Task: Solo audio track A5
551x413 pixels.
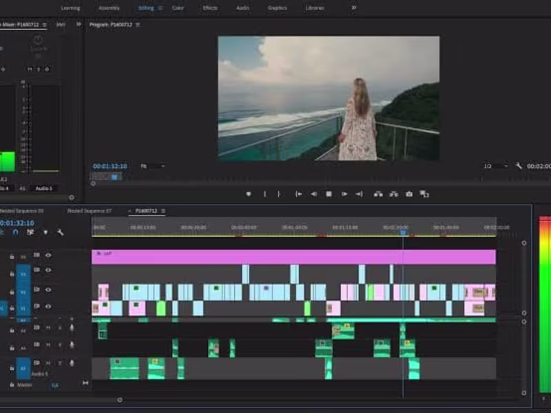Action: [60, 363]
